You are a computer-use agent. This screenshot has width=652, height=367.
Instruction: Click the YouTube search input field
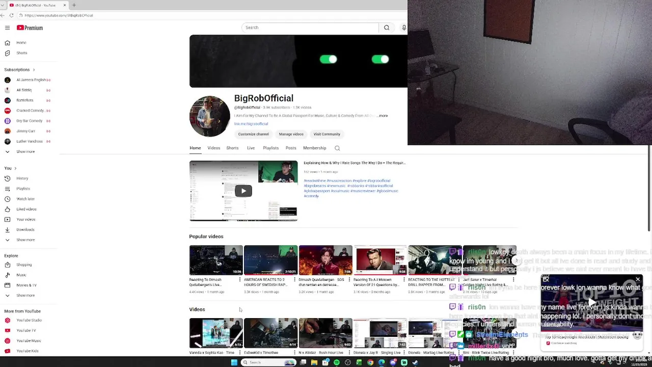(x=310, y=28)
